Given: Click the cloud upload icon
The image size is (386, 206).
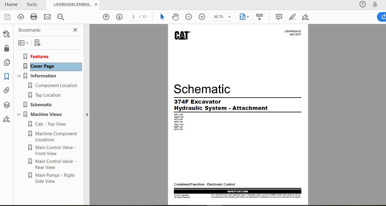Looking at the screenshot, I should (x=20, y=17).
